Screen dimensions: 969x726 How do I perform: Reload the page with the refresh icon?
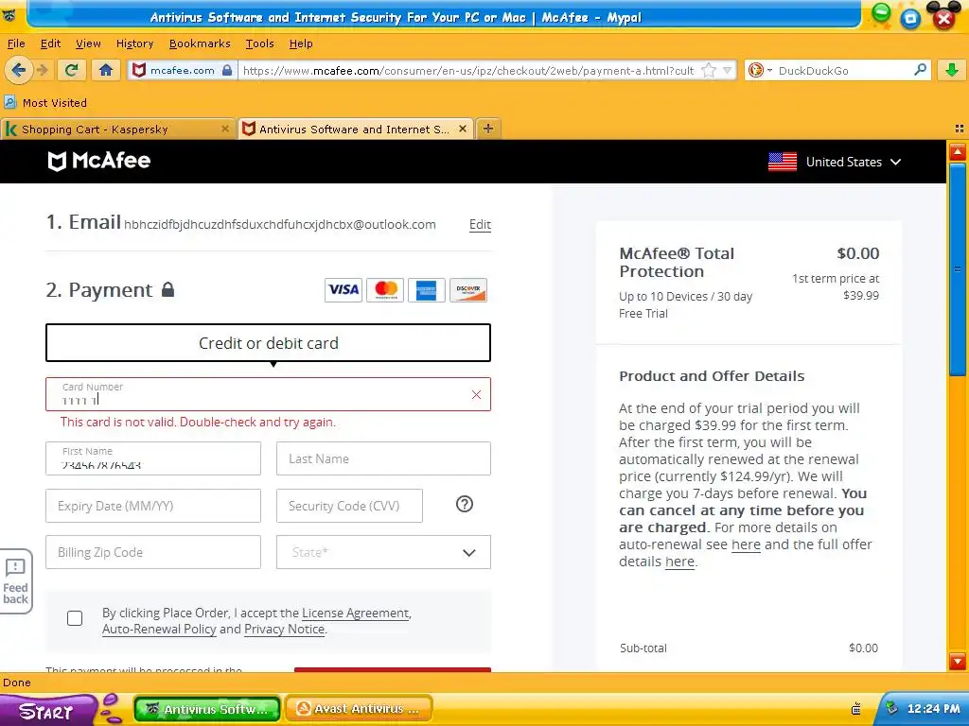click(72, 70)
